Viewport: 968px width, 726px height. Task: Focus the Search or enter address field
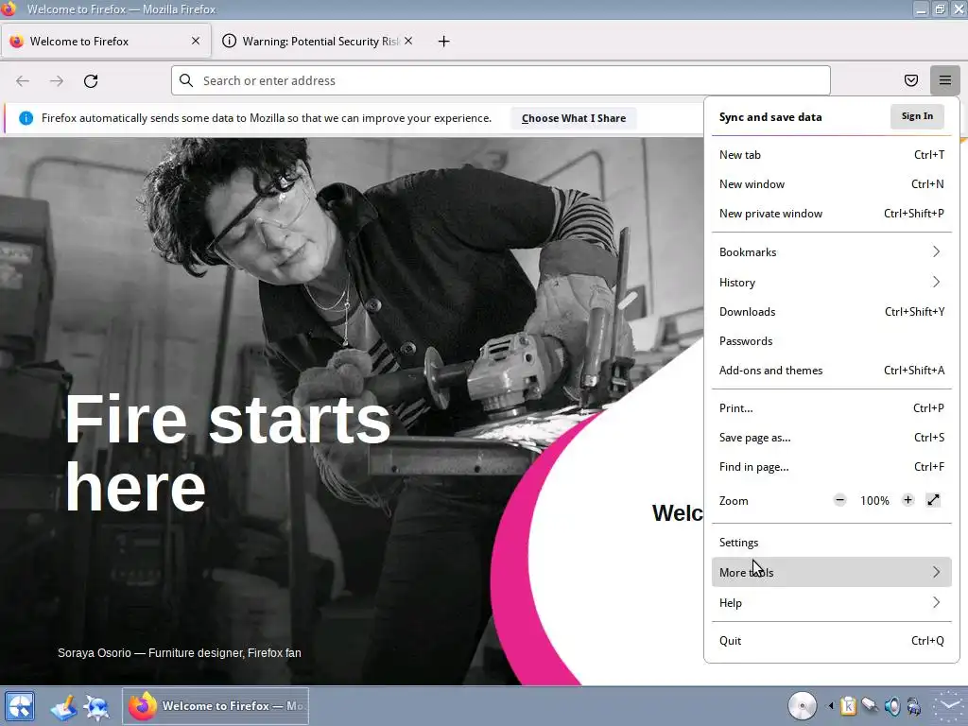[x=501, y=80]
